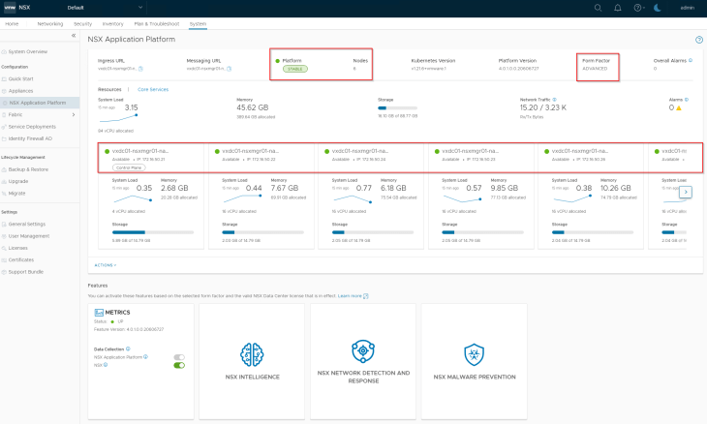
Task: Open the notifications bell
Action: pos(618,8)
